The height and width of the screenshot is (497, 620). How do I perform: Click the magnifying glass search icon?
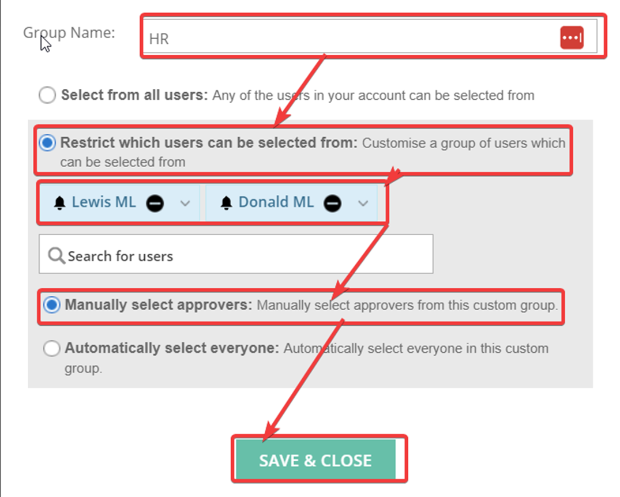[x=56, y=256]
